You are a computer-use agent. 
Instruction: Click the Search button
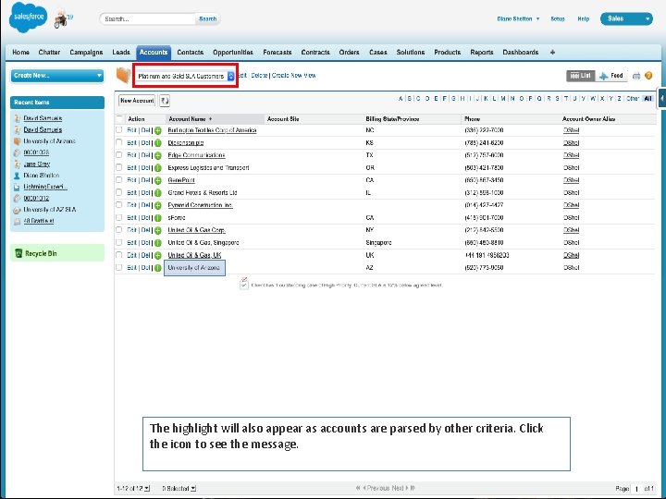pos(208,18)
